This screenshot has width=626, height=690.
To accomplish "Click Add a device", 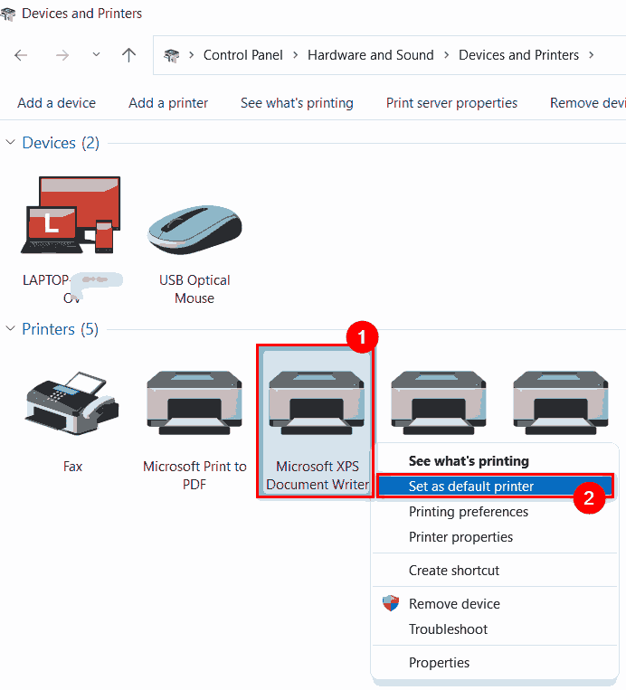I will (x=56, y=103).
